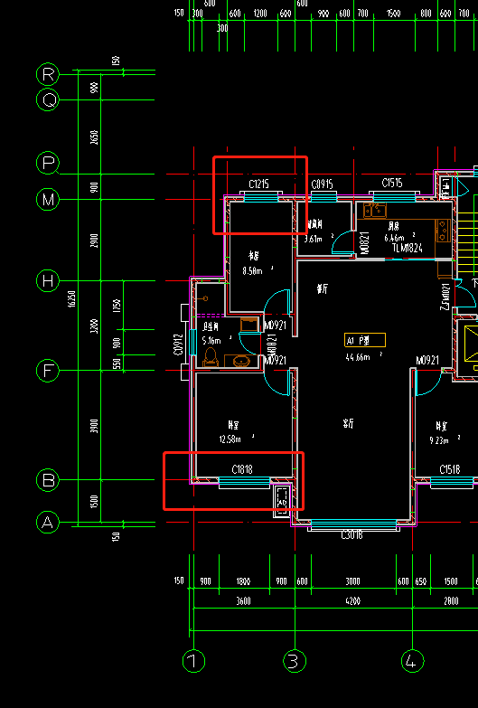Click the 6.46m kitchen area text

[396, 238]
